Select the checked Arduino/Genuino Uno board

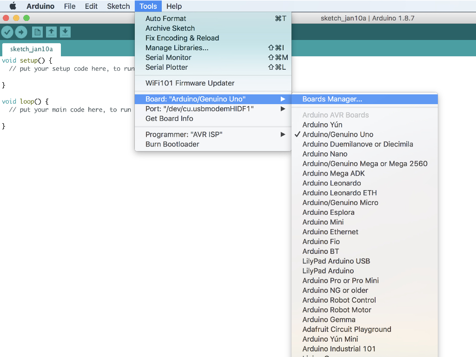point(364,134)
